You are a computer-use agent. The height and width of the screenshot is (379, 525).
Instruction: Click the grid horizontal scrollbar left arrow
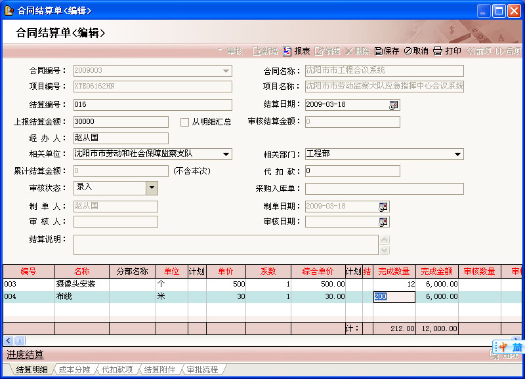[8, 340]
